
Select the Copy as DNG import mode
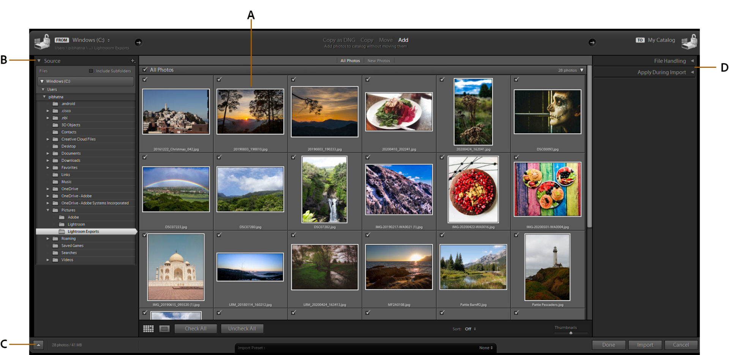tap(339, 40)
